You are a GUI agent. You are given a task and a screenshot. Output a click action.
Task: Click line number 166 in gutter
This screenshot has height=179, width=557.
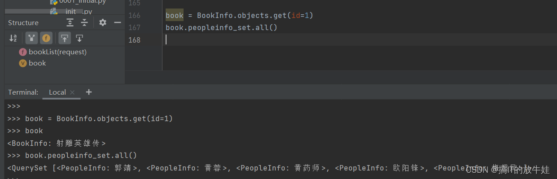(x=134, y=15)
